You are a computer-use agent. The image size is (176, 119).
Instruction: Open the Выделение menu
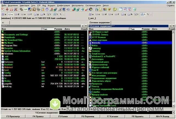click(x=13, y=5)
